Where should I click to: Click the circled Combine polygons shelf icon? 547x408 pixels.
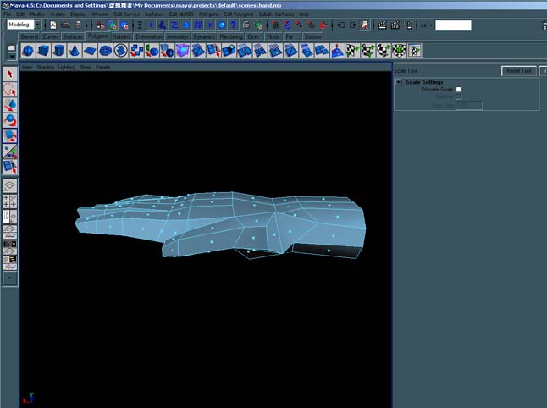(x=121, y=51)
